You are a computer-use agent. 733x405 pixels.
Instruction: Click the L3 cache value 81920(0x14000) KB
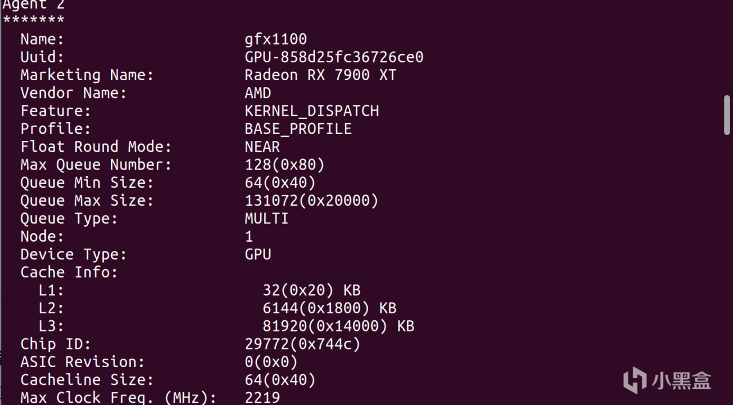pos(338,326)
